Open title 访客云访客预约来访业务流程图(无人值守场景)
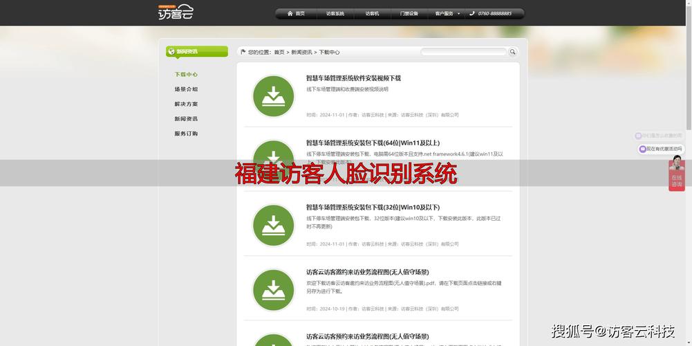Image resolution: width=692 pixels, height=346 pixels. coord(368,336)
